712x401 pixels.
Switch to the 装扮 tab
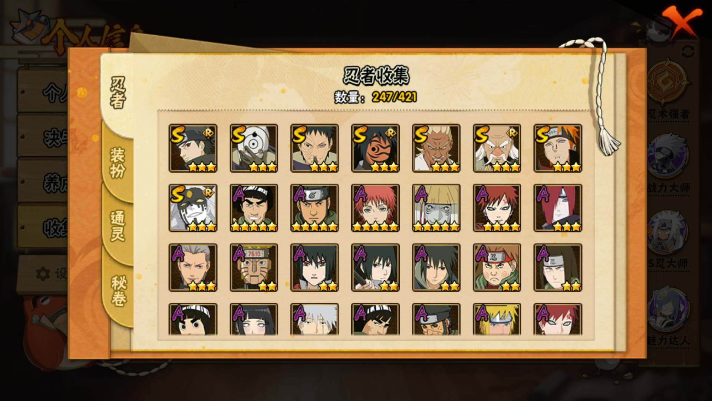118,163
